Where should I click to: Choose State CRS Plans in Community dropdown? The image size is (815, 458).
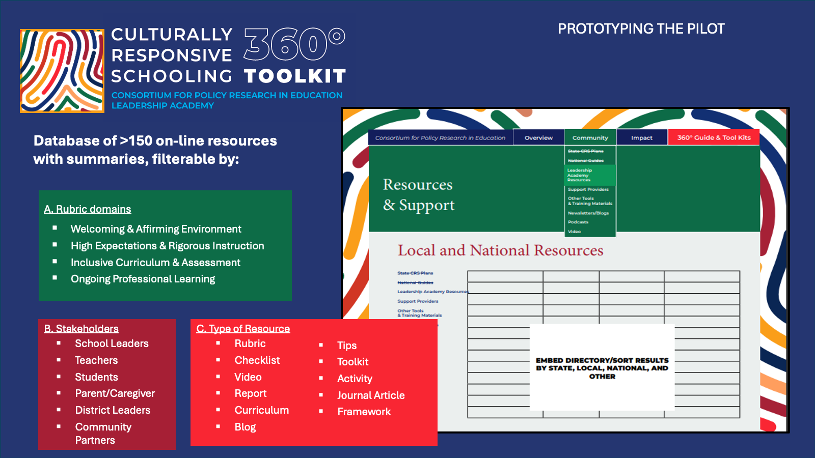(585, 151)
